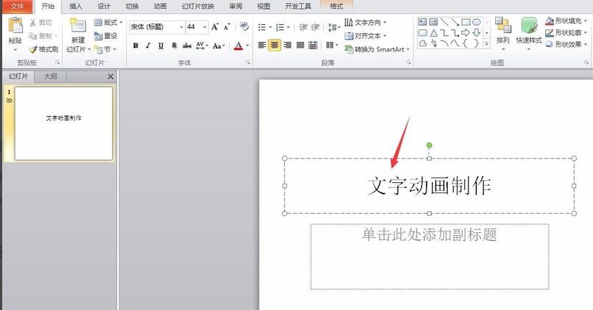Click the Cut (剪切) scissors button
This screenshot has height=310, width=593.
41,23
